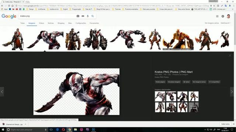Switch to the Todas results tab

pyautogui.click(x=22, y=23)
